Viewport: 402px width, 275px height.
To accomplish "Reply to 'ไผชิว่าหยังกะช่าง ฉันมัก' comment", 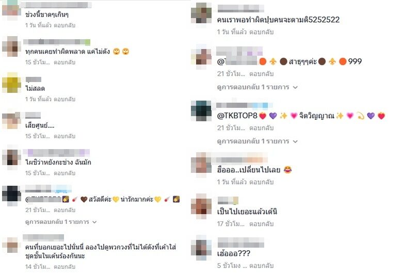I will click(x=65, y=173).
